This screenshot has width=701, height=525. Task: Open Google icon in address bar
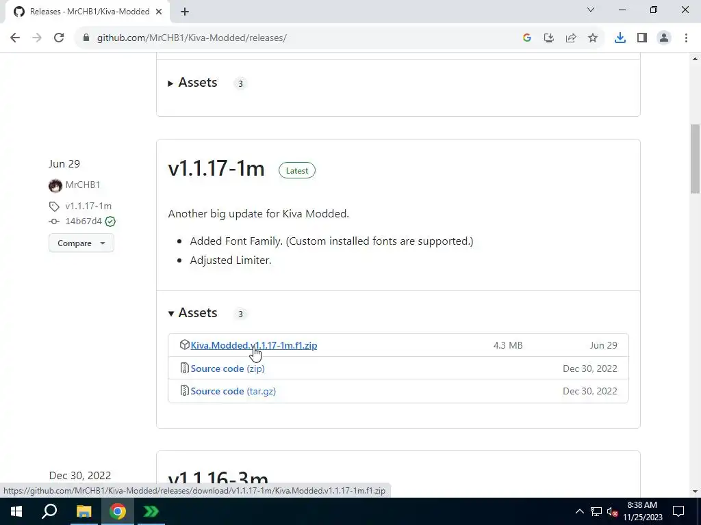(x=527, y=38)
